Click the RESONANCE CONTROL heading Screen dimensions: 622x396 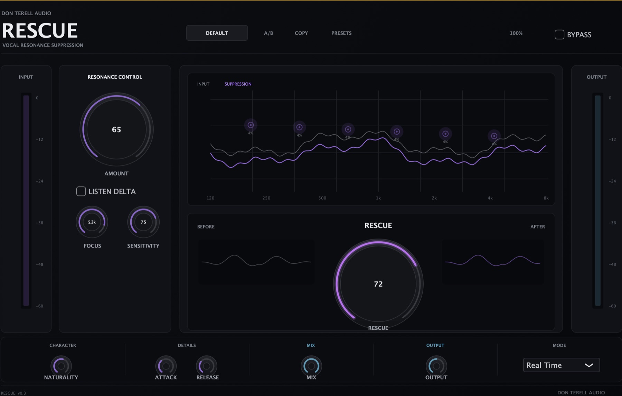coord(115,77)
